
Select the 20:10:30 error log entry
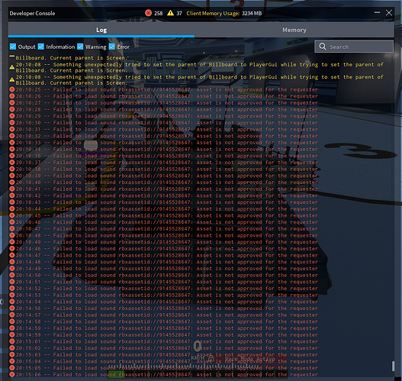[x=163, y=123]
